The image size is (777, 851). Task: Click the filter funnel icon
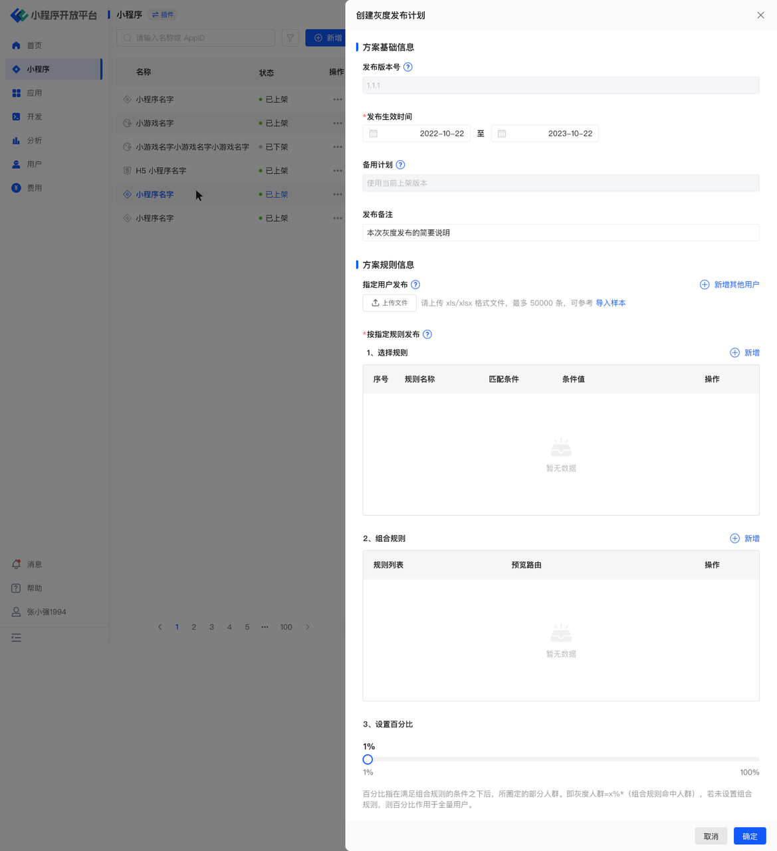290,38
